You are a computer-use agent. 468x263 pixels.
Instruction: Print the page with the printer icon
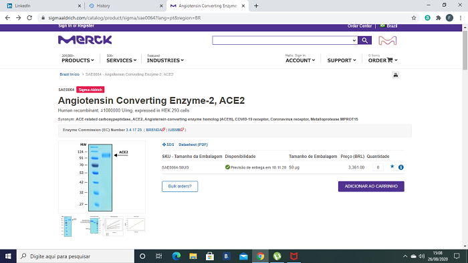pyautogui.click(x=396, y=75)
